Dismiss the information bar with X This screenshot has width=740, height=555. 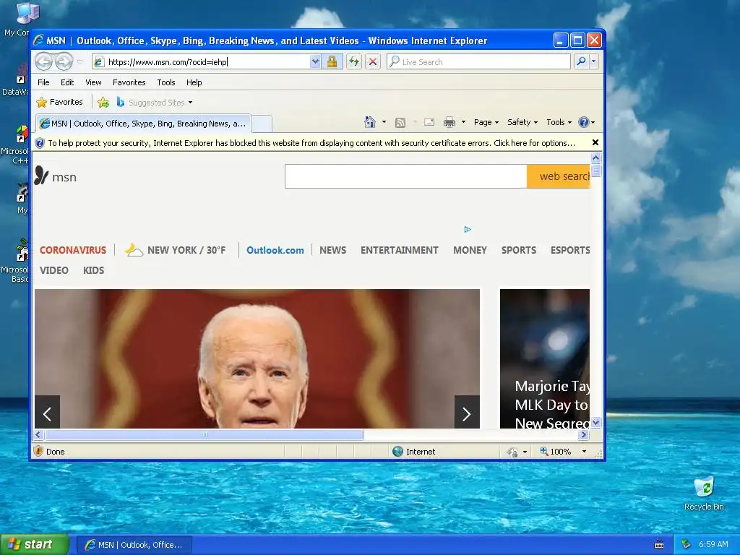595,142
